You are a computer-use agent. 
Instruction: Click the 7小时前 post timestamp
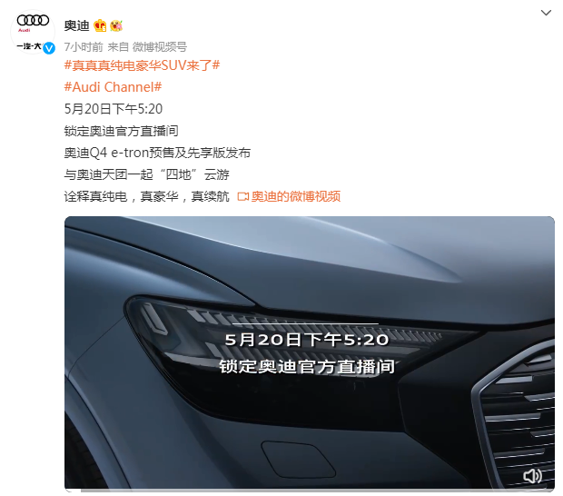coord(84,46)
